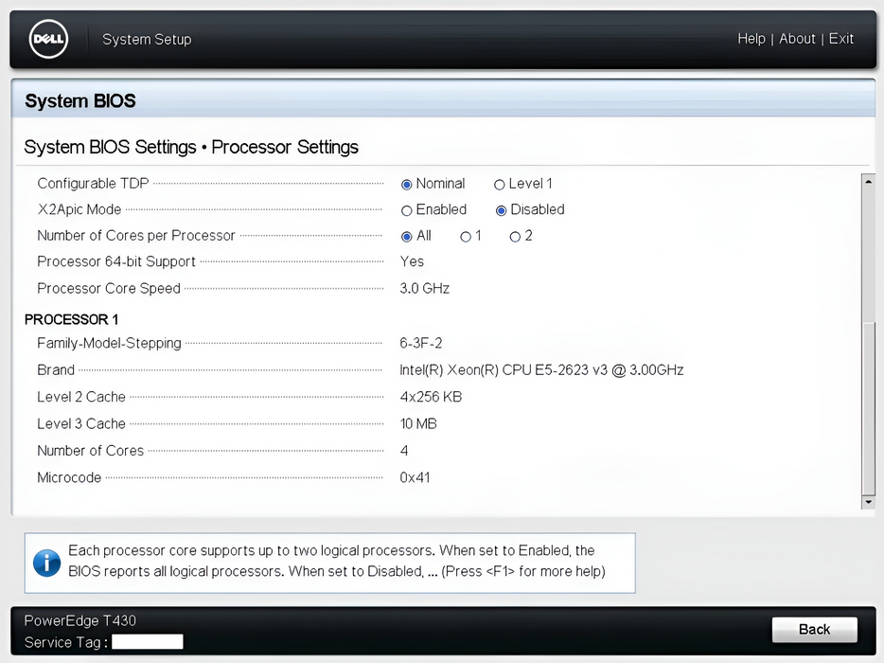Choose All for Number of Cores per Processor
This screenshot has height=663, width=884.
point(406,237)
